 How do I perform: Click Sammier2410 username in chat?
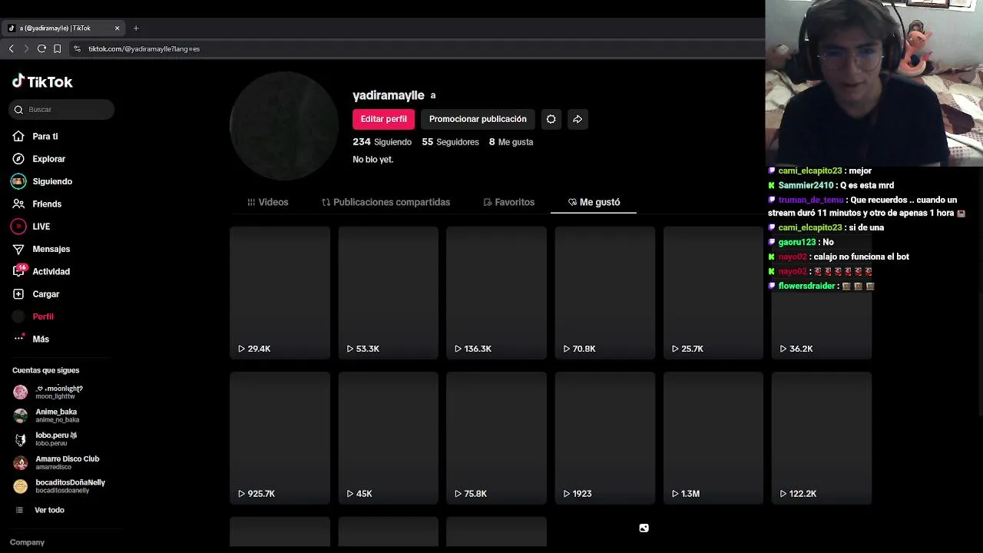806,185
